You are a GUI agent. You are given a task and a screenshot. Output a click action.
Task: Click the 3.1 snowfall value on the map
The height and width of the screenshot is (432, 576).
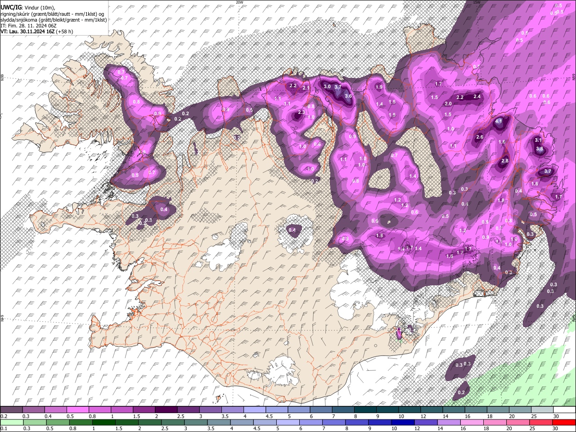tap(538, 140)
